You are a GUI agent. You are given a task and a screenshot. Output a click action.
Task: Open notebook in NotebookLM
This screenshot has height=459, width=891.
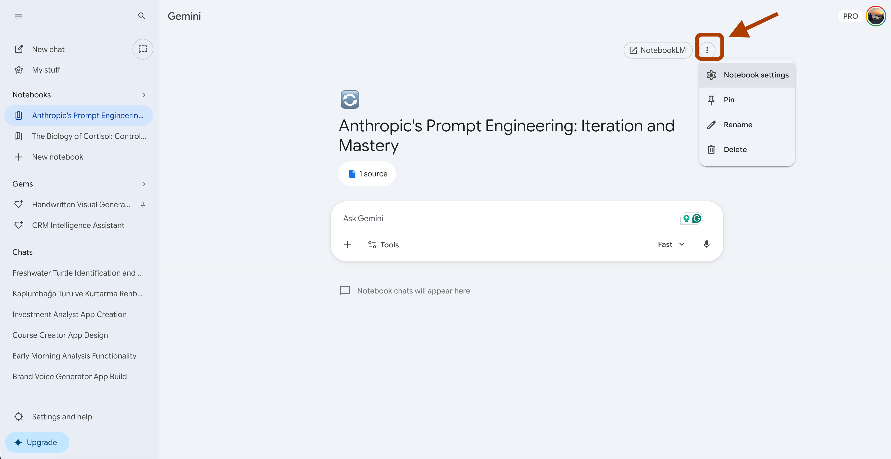pyautogui.click(x=658, y=50)
